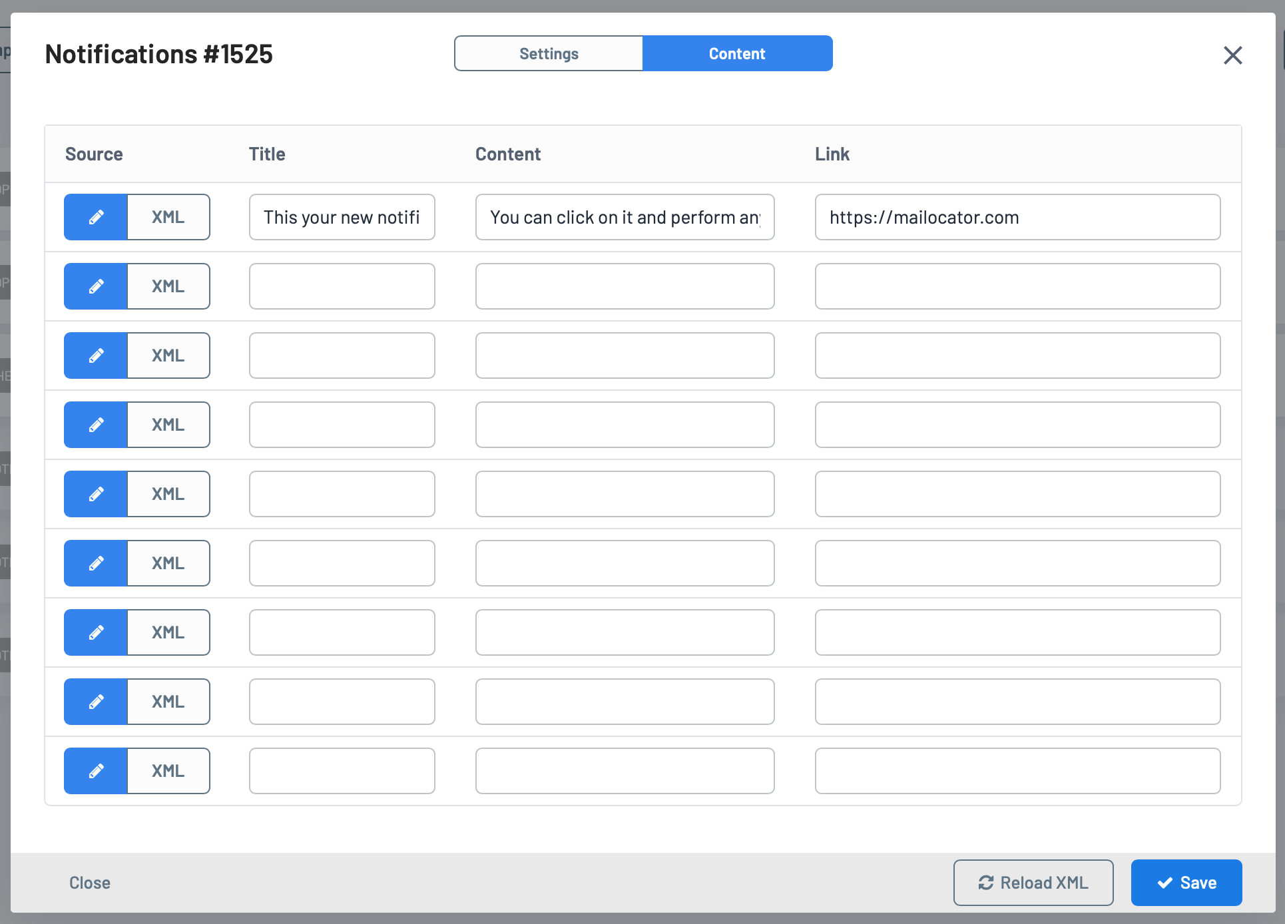Click the Source column header
1285x924 pixels.
(x=94, y=154)
